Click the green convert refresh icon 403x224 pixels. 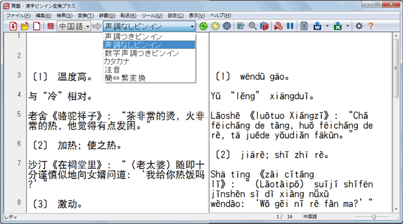[203, 26]
